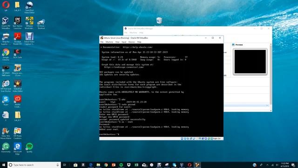Open View menu in Ubuntu Server VM window
298x168 pixels.
click(117, 42)
